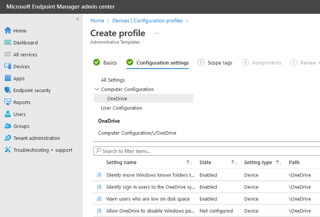Open the Silently sign in users to OneDrive setting
This screenshot has width=320, height=217.
(151, 187)
